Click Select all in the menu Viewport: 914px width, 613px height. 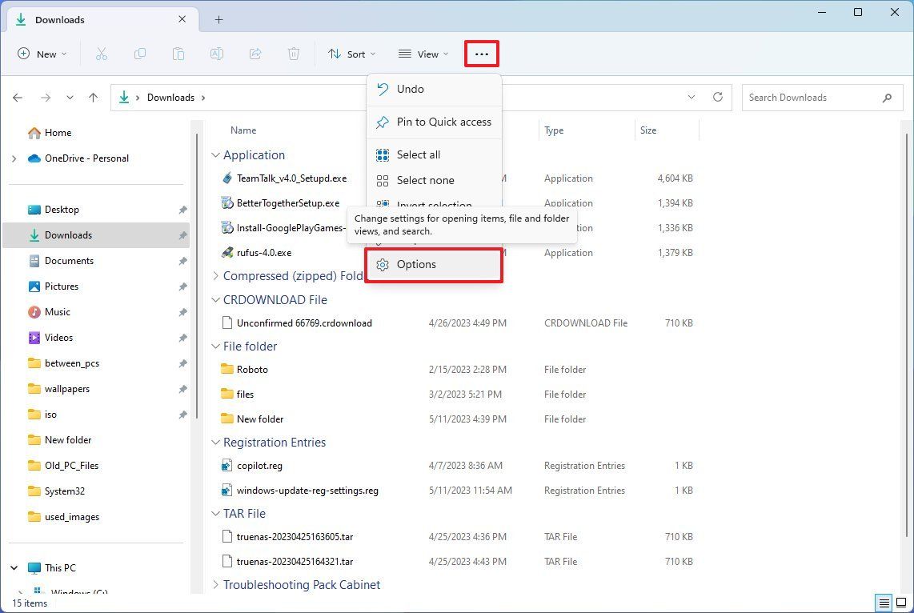tap(418, 154)
